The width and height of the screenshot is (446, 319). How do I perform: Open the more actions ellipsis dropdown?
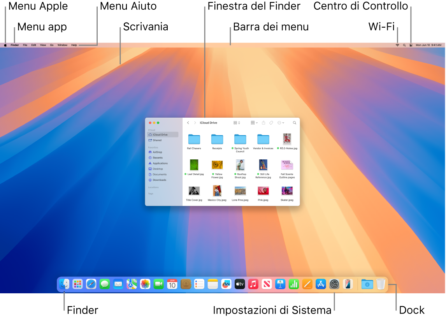(280, 123)
